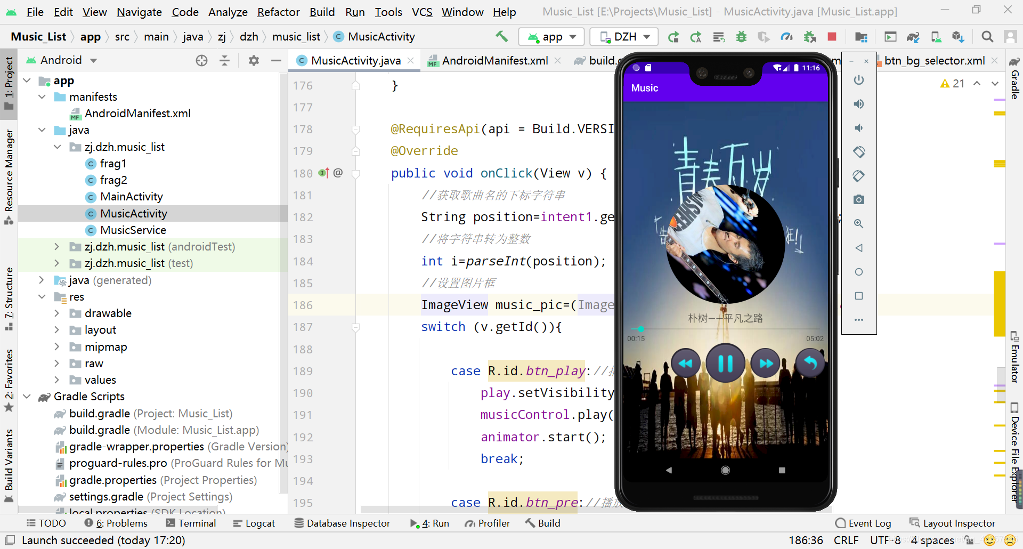This screenshot has height=549, width=1023.
Task: Click the emulator take screenshot camera icon
Action: tap(859, 199)
